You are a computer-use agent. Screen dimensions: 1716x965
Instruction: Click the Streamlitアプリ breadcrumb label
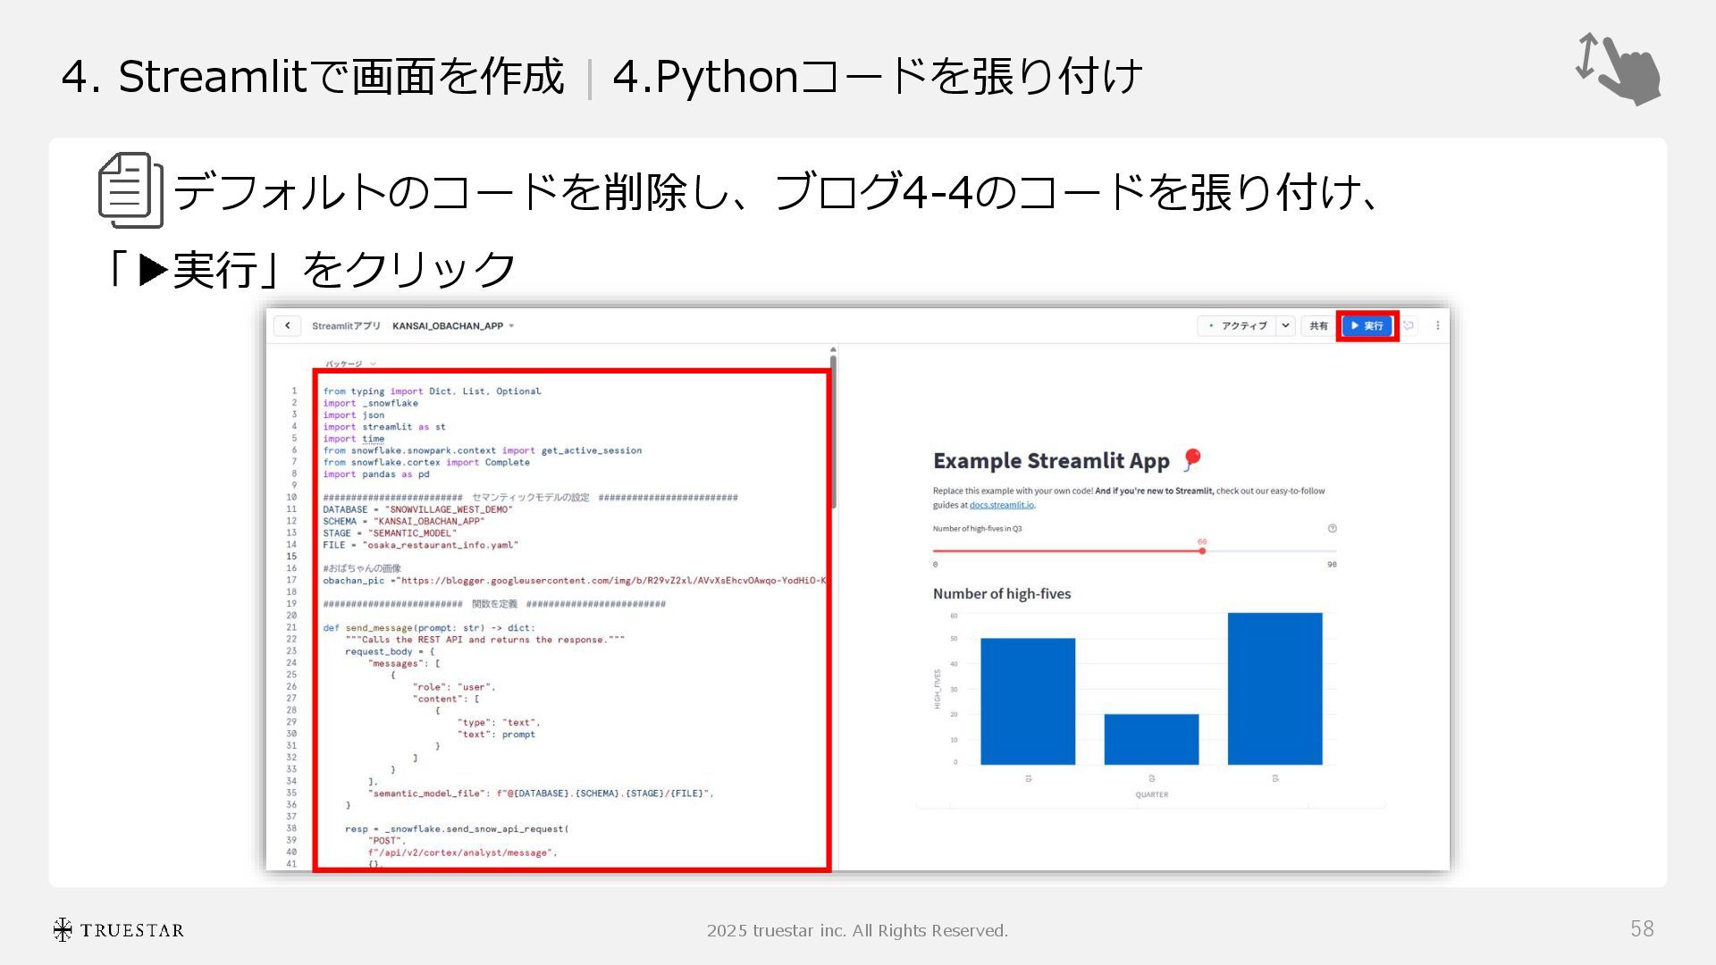(346, 326)
